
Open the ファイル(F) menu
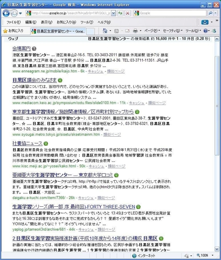click(13, 22)
